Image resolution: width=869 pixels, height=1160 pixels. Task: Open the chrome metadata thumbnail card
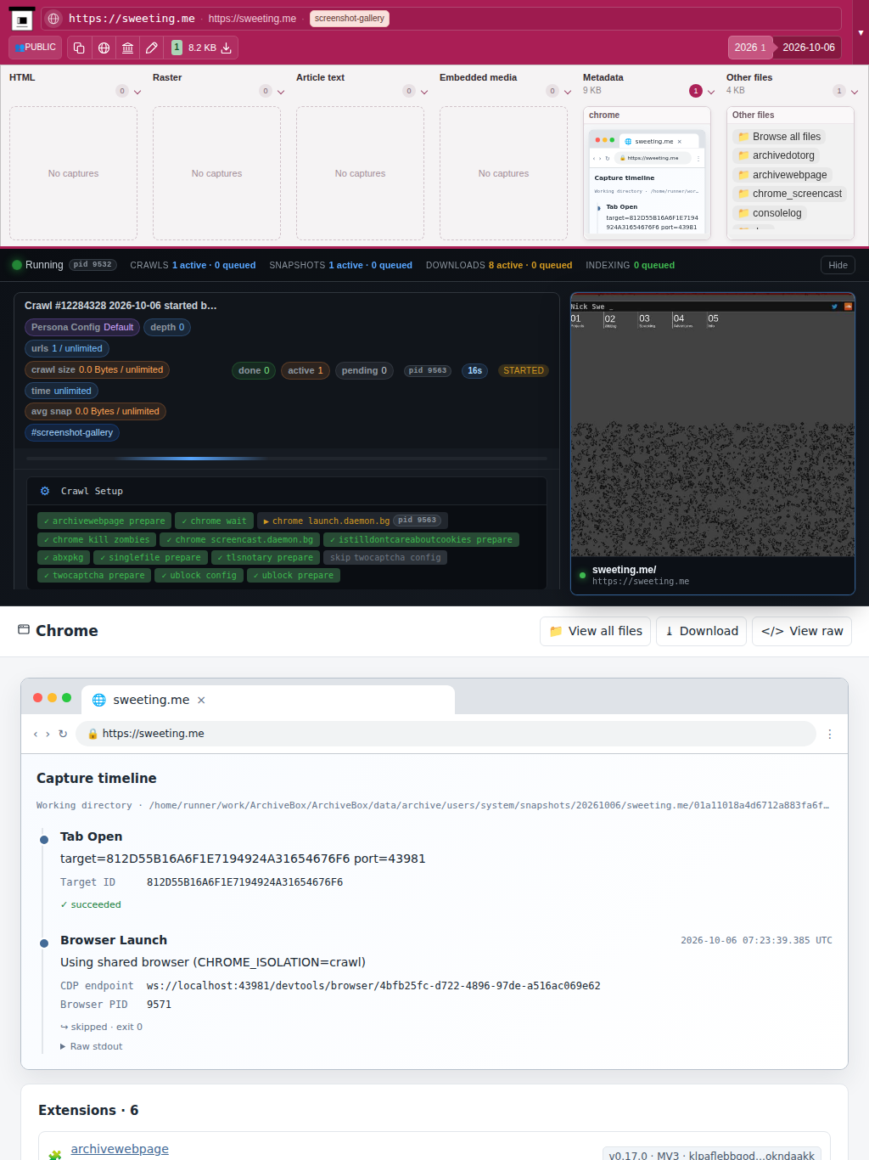(x=647, y=173)
